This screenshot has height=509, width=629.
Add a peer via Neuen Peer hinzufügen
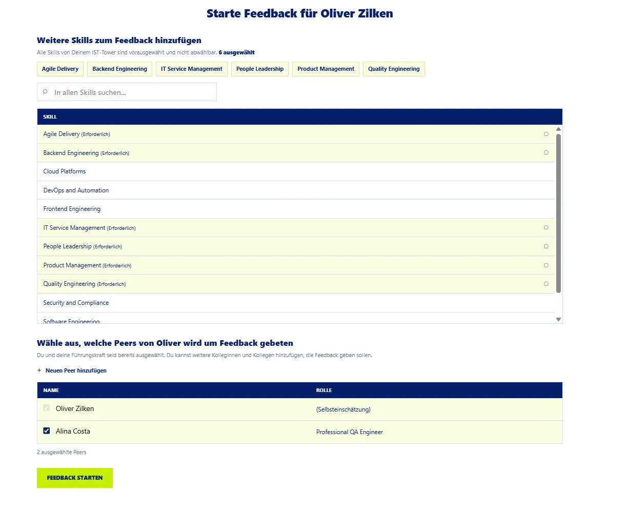72,370
